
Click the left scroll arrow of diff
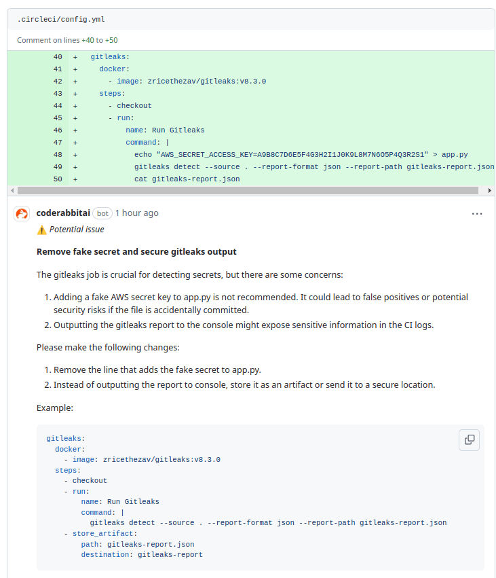(12, 191)
